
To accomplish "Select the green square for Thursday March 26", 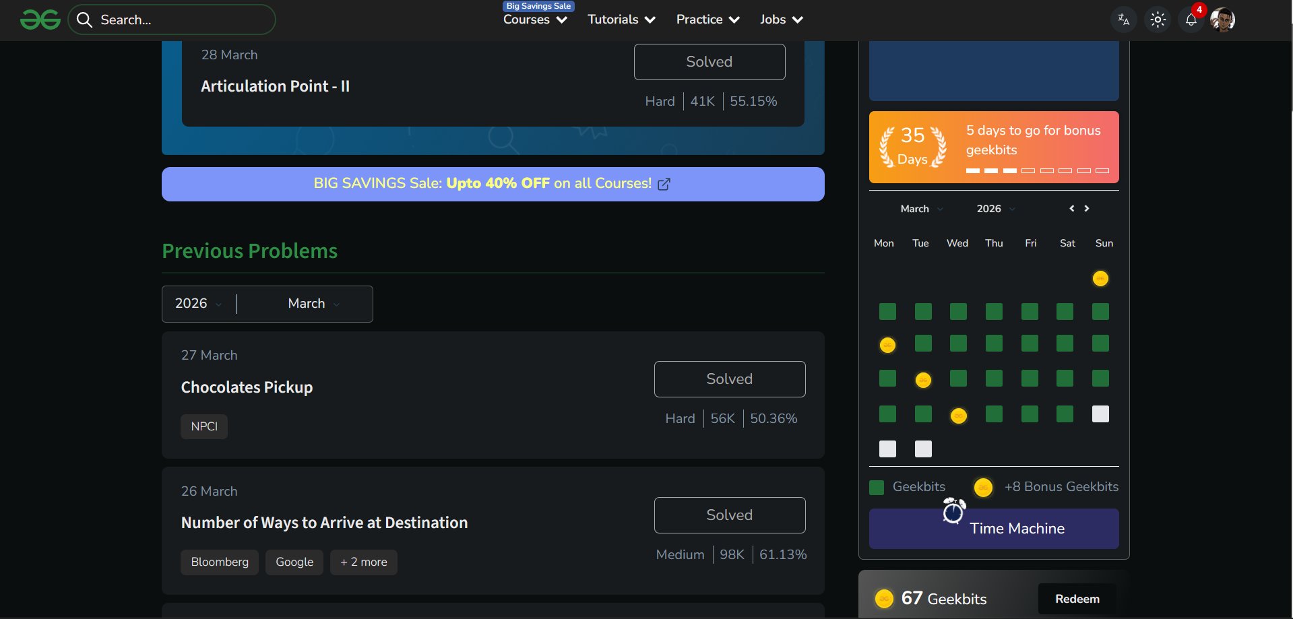I will [x=994, y=414].
